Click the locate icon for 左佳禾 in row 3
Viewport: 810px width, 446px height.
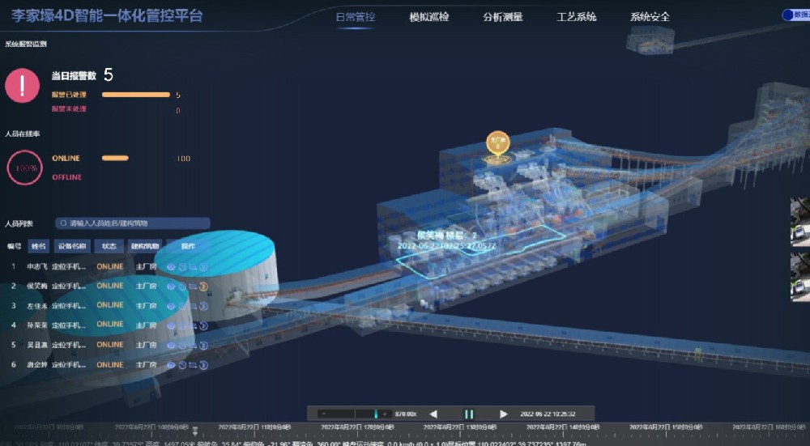tap(182, 306)
